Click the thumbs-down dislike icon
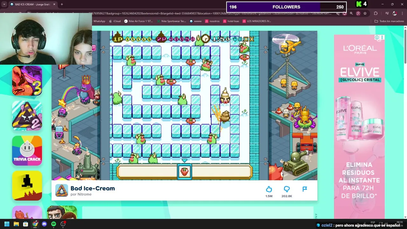 pos(287,189)
